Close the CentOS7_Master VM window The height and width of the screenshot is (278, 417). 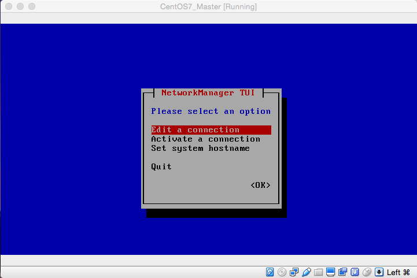click(x=9, y=6)
